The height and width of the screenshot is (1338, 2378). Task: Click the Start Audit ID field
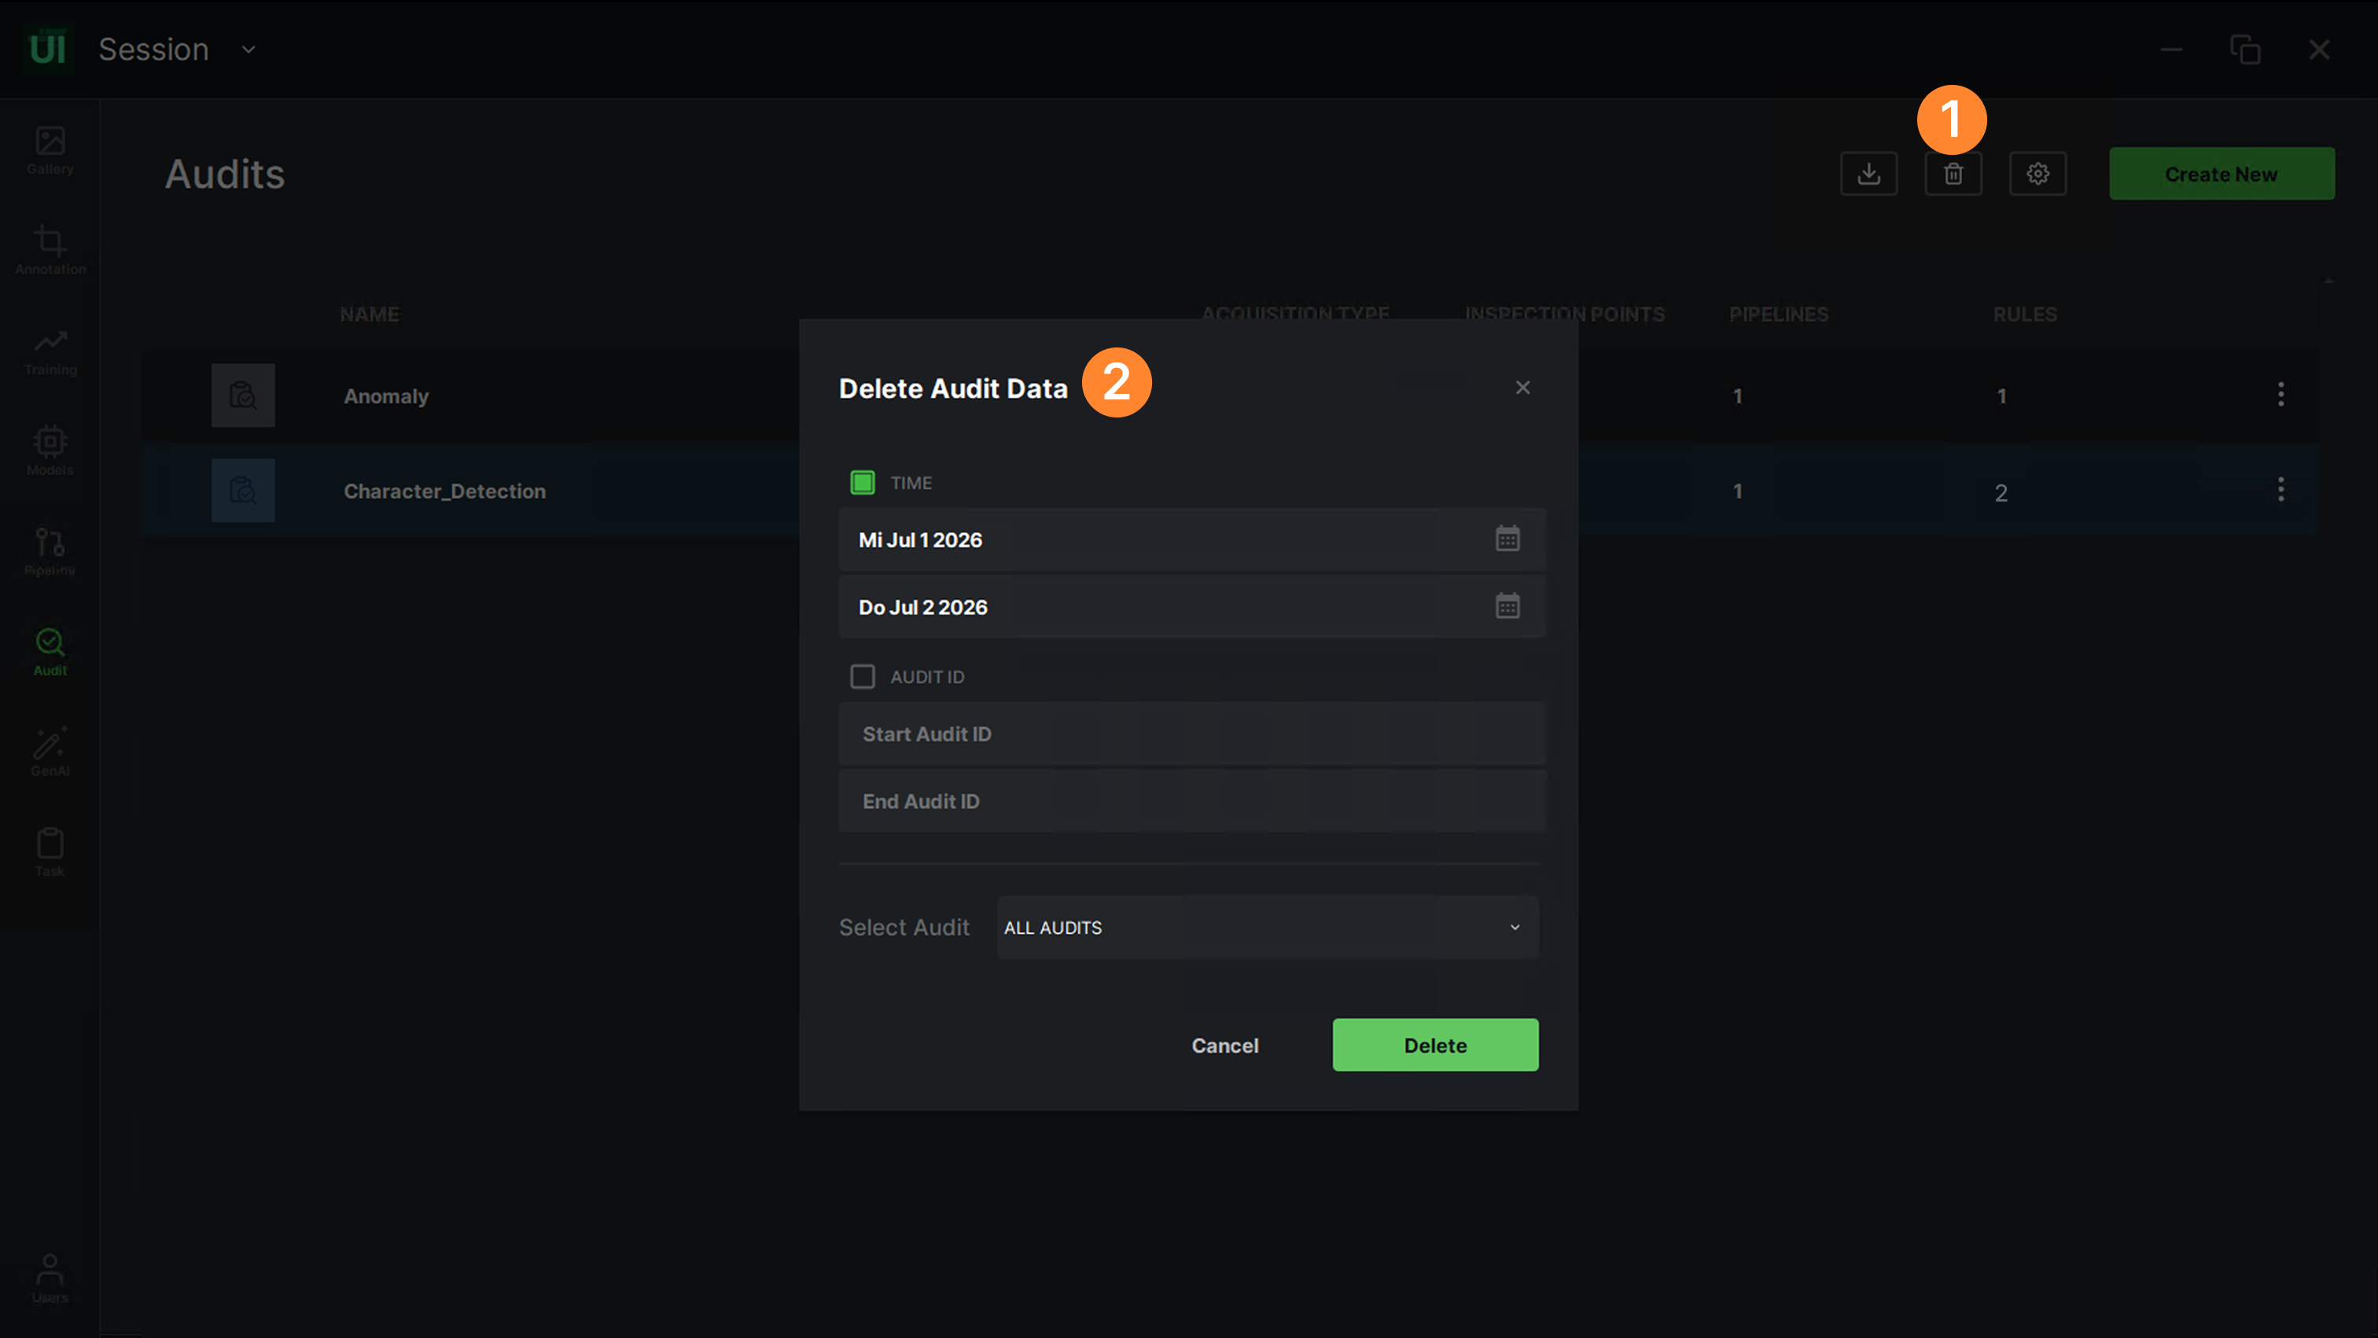1192,733
